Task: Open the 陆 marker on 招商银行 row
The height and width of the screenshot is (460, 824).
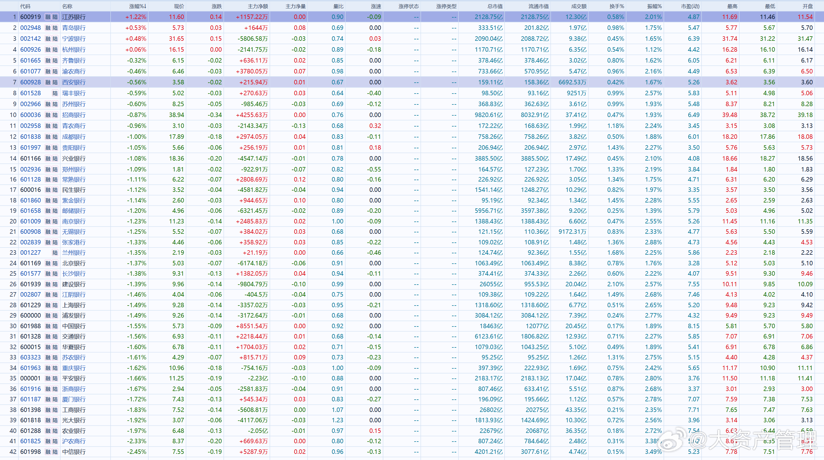Action: 55,115
